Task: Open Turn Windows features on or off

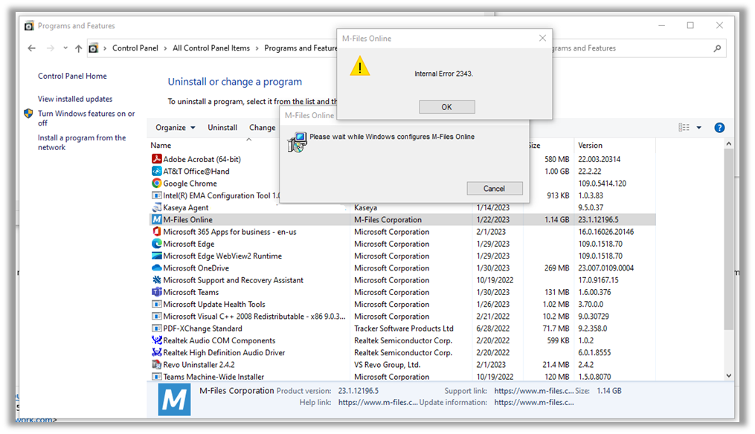Action: point(86,118)
